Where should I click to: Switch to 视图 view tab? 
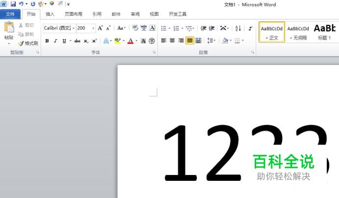(x=154, y=14)
